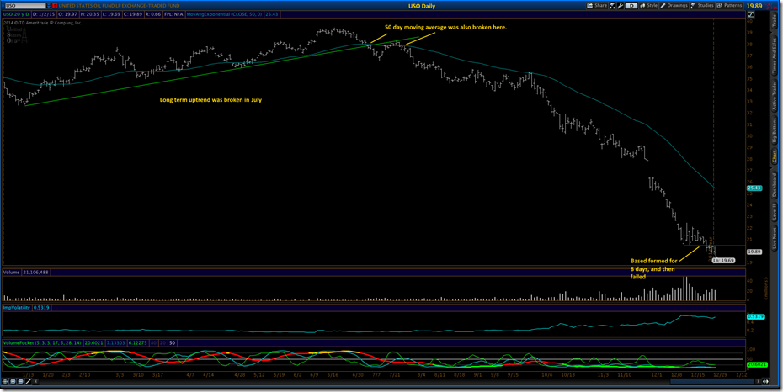Click the 'Based formed for 8 days' annotation
This screenshot has height=392, width=783.
tap(653, 268)
